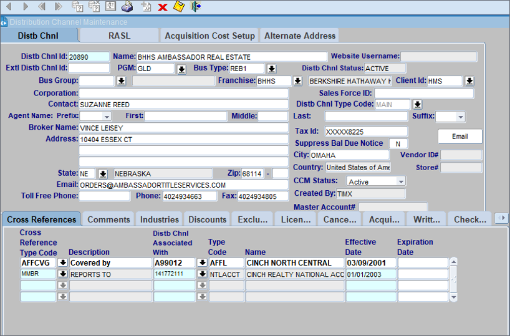This screenshot has width=510, height=336.
Task: Open the Acquisition Cost Setup tab
Action: 209,36
